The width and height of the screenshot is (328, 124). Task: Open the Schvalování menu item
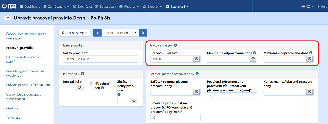click(x=106, y=7)
